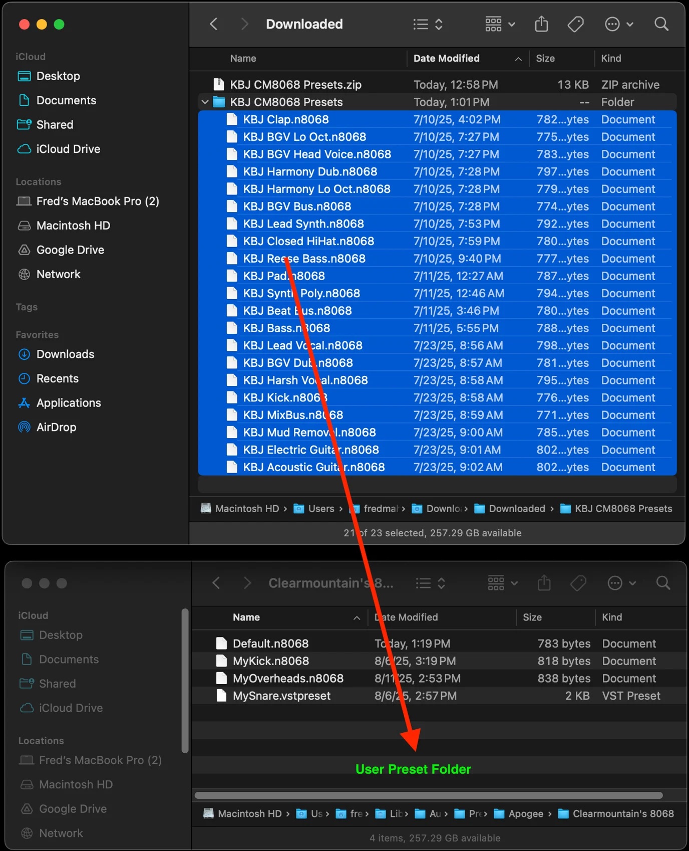Open Recents favorite in upper sidebar

(x=48, y=378)
